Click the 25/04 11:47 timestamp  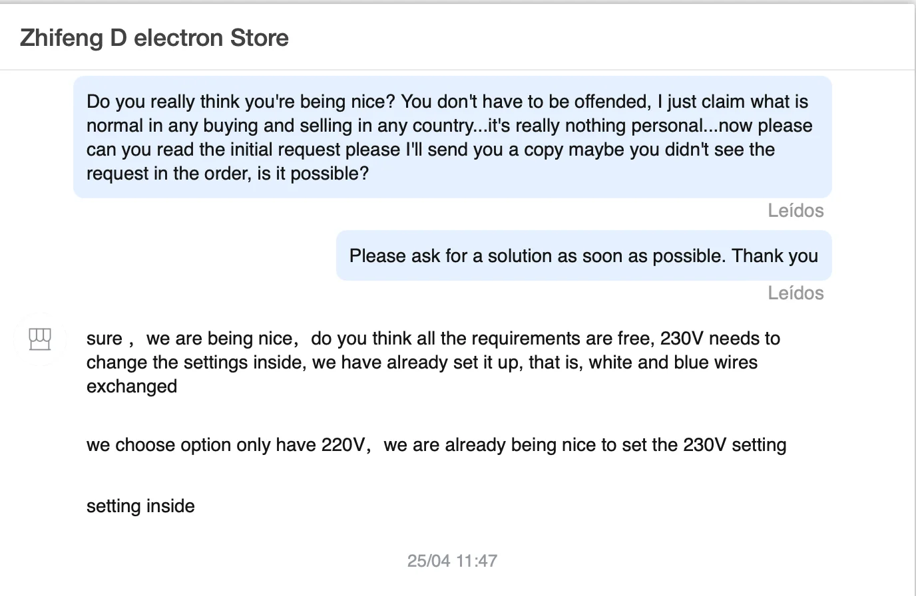click(x=452, y=561)
